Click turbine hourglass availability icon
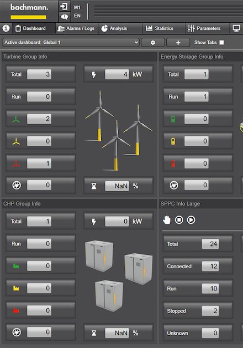Image resolution: width=243 pixels, height=348 pixels. pyautogui.click(x=94, y=186)
